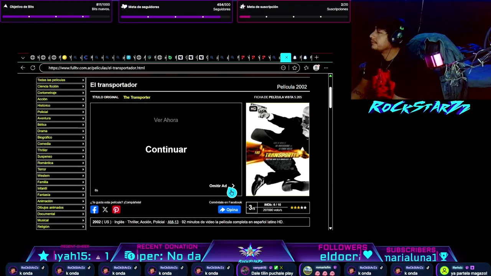Open the Histórico category
This screenshot has height=276, width=491.
click(x=61, y=105)
